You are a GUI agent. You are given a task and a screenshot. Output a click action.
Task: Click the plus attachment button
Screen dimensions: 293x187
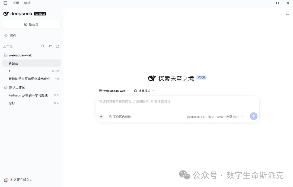101,117
